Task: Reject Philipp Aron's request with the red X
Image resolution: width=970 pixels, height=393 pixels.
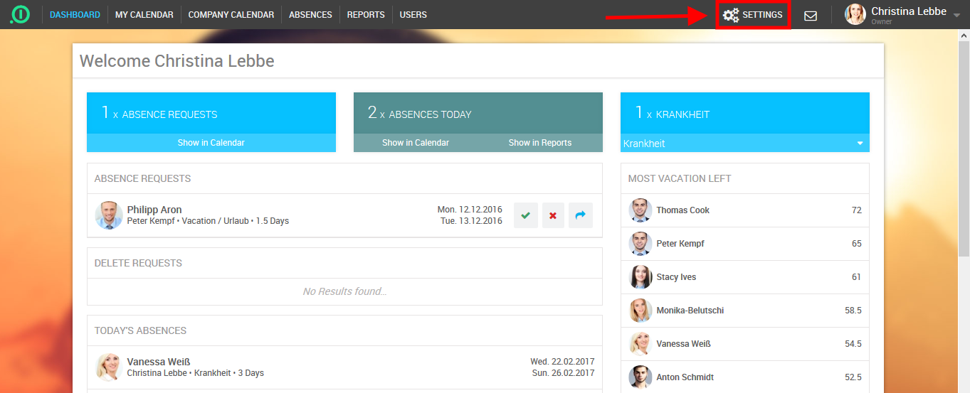Action: pyautogui.click(x=553, y=215)
